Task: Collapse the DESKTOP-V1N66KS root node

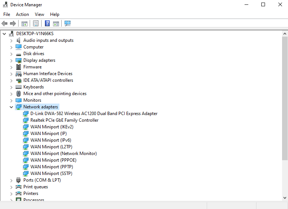Action: 4,34
